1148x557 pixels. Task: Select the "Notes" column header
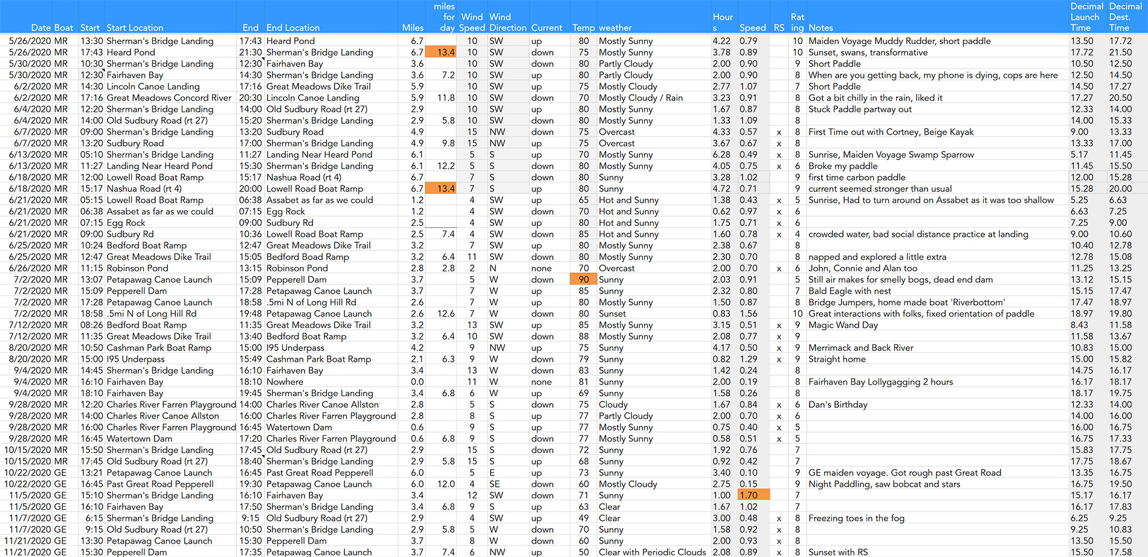click(821, 28)
